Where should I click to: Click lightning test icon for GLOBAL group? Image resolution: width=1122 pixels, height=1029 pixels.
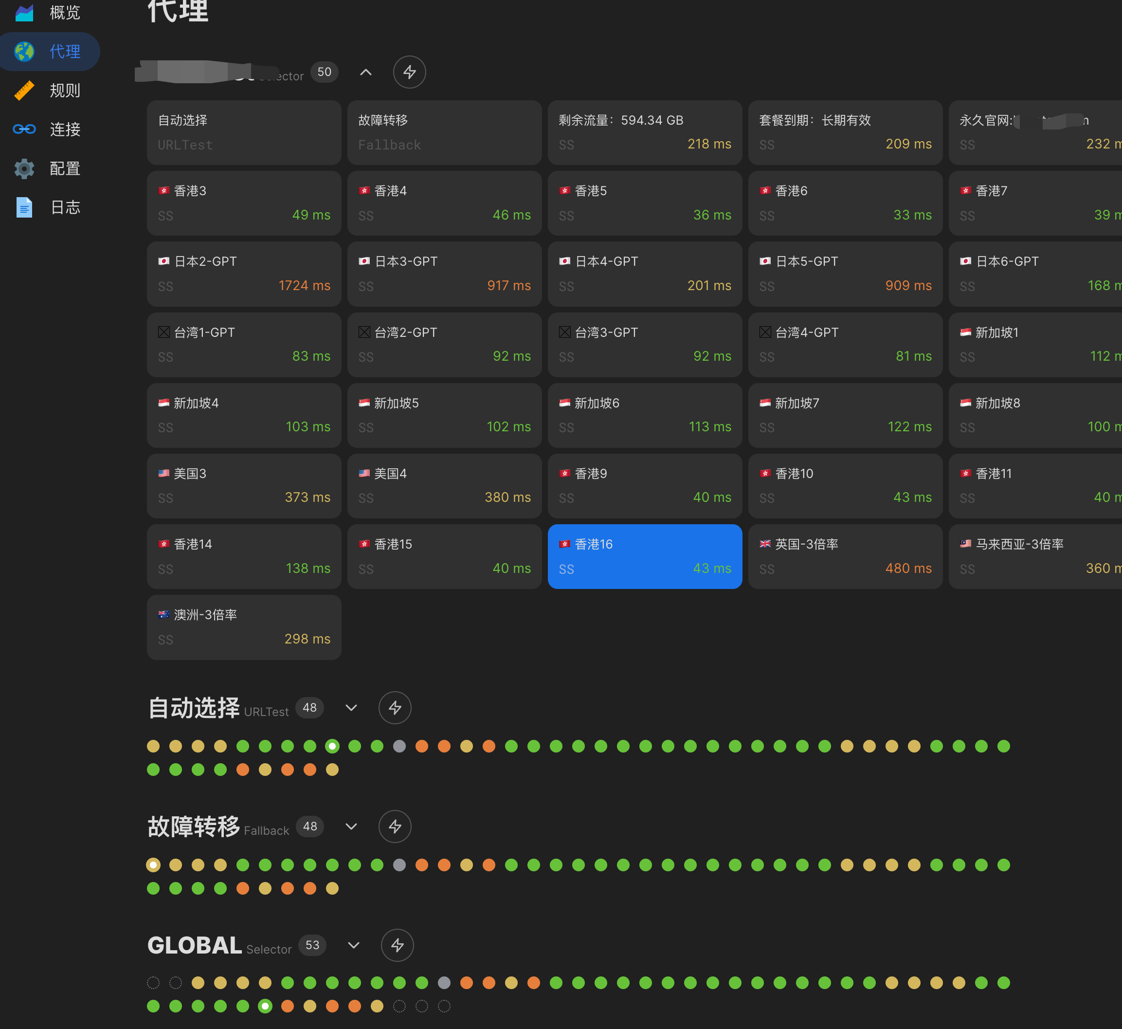pyautogui.click(x=397, y=945)
